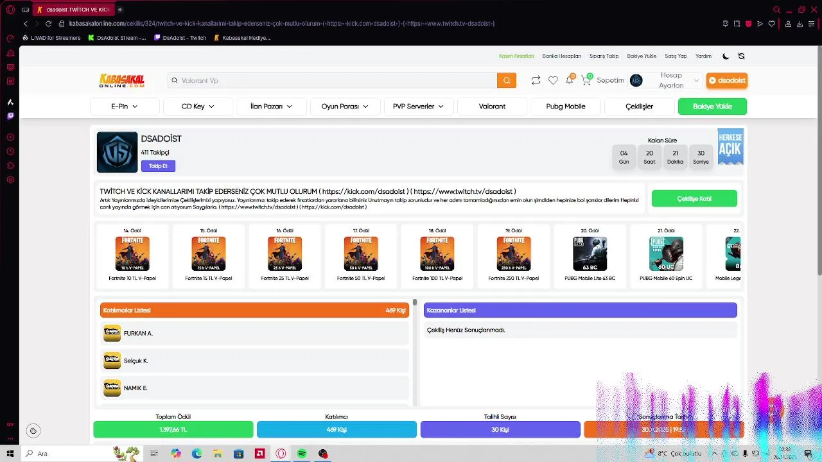Open Opera easy setup menu icon
The height and width of the screenshot is (462, 822).
click(x=812, y=24)
